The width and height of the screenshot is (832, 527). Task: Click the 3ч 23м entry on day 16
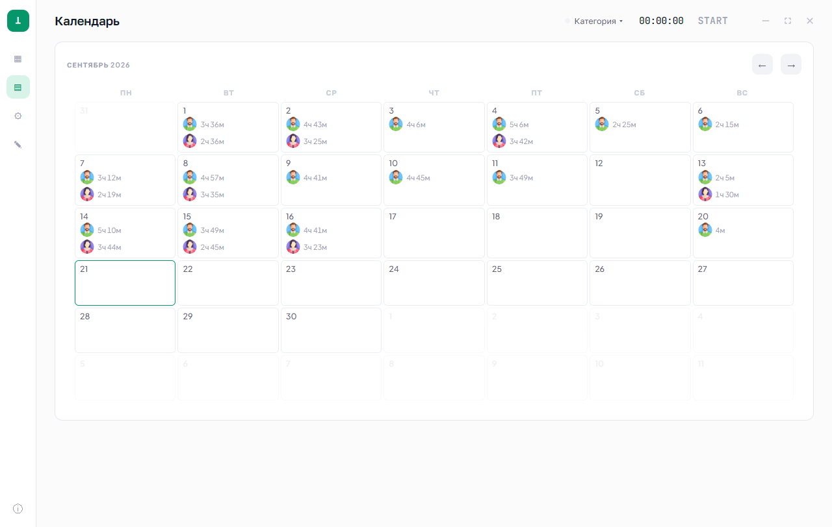coord(315,247)
